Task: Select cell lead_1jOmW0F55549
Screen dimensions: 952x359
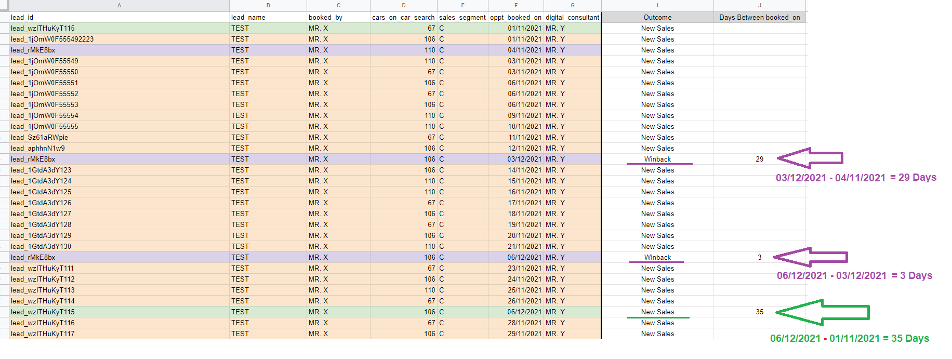Action: pos(119,61)
